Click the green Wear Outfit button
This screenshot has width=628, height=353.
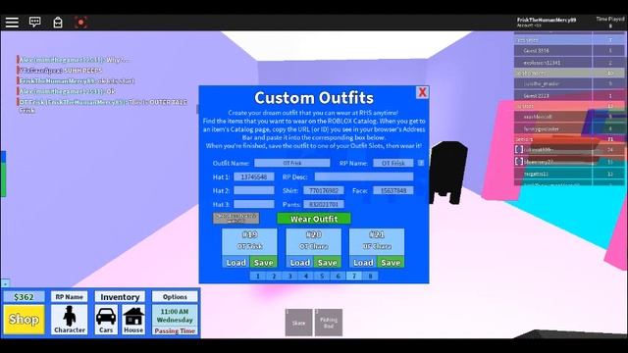pyautogui.click(x=314, y=219)
